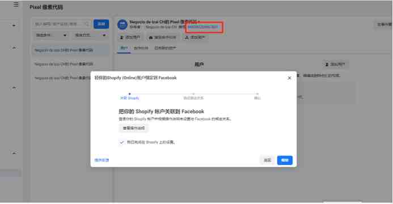Switch to the connected assets tab
The width and height of the screenshot is (393, 204).
point(166,48)
